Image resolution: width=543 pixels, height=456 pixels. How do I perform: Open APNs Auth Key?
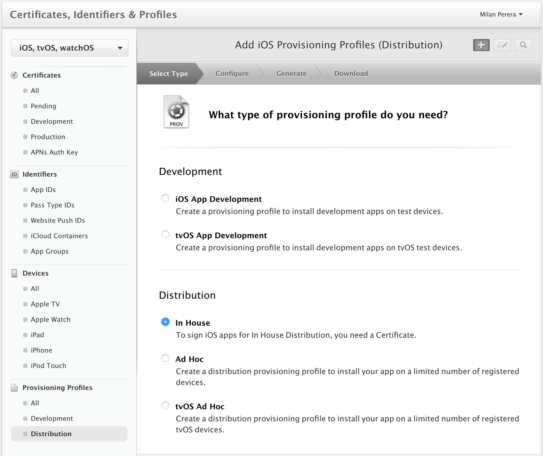(54, 152)
